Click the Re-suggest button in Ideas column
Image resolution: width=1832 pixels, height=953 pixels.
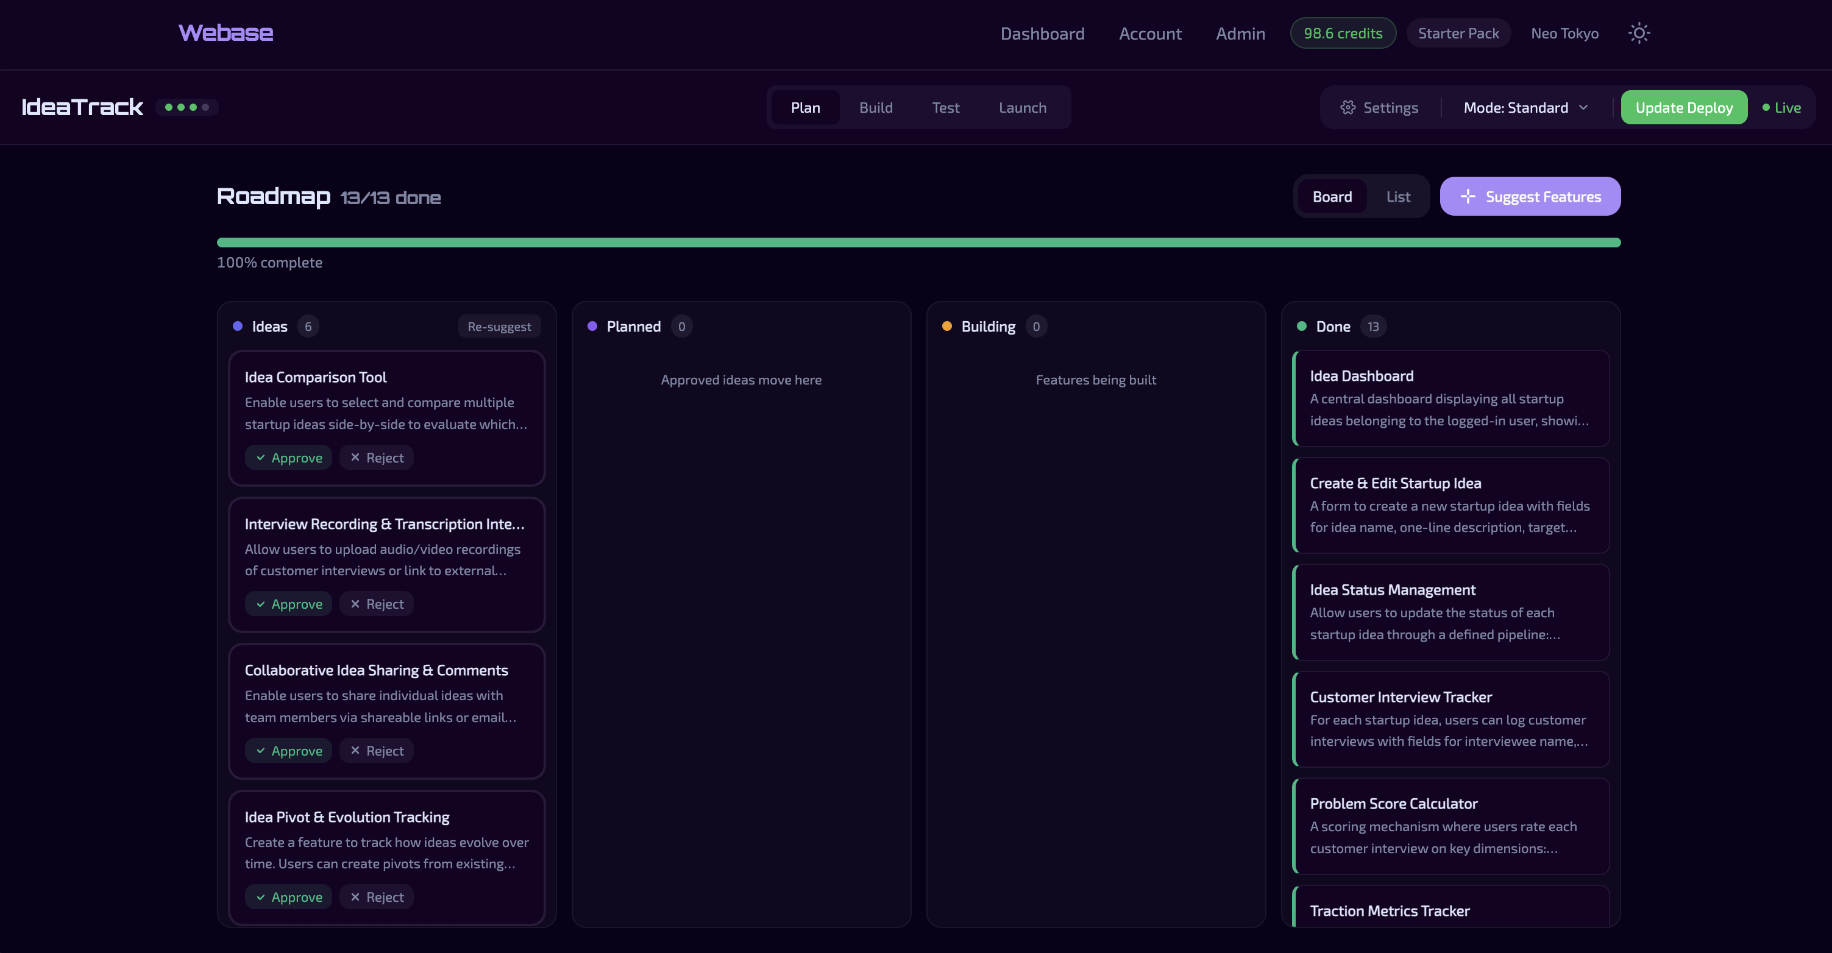click(499, 327)
